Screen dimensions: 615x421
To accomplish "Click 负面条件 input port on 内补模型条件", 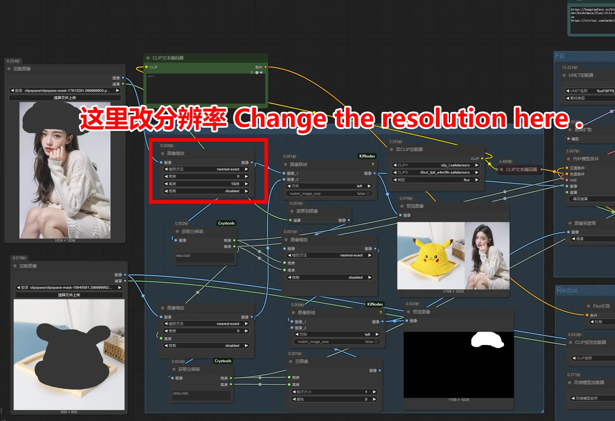I will click(x=567, y=174).
